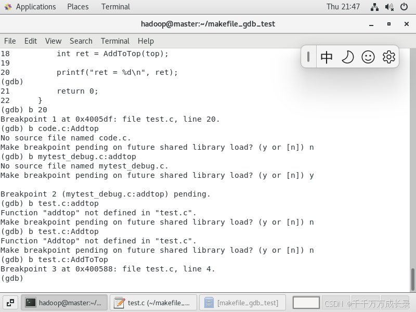Click 'Breakpoint 2 (mytest_debug.c:addtop) pending.'

(x=106, y=194)
